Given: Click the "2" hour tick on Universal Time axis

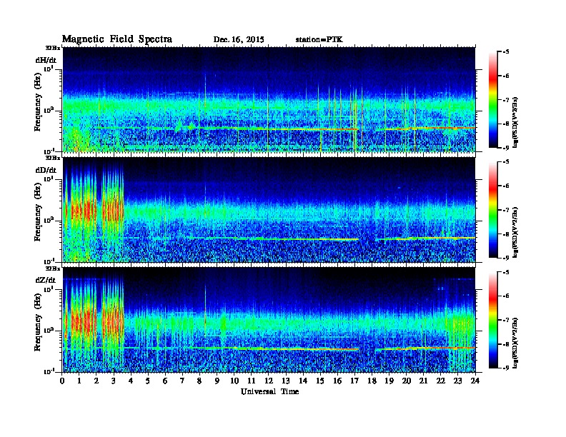Looking at the screenshot, I should (96, 381).
